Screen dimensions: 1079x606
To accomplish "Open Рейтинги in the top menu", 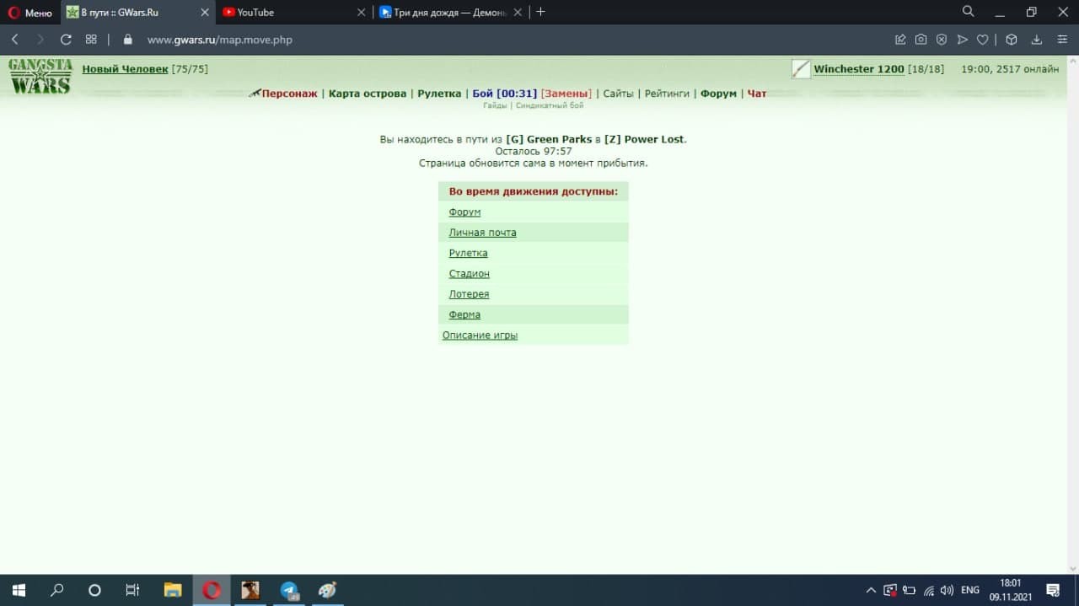I will point(667,94).
